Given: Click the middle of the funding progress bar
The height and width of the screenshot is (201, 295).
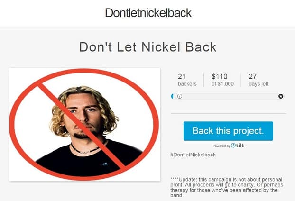Looking at the screenshot, I should click(228, 96).
